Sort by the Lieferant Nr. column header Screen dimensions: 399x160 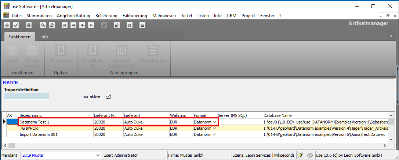click(x=108, y=115)
